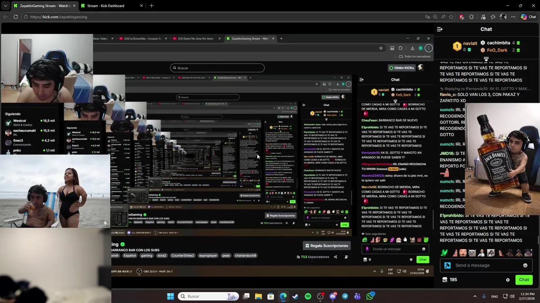This screenshot has width=540, height=303.
Task: Click flavio_c username in chat
Action: click(x=448, y=95)
